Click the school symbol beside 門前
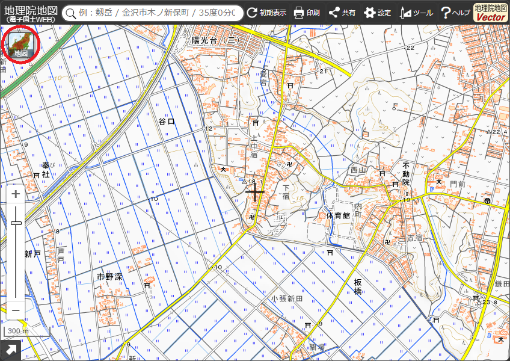Viewport: 510px width, 361px height. pos(439,182)
